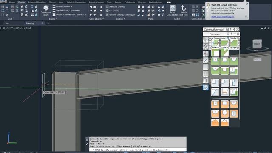Screen dimensions: 272x153
Task: Toggle auto-hide pin on Connection vault palette
Action: 231,29
